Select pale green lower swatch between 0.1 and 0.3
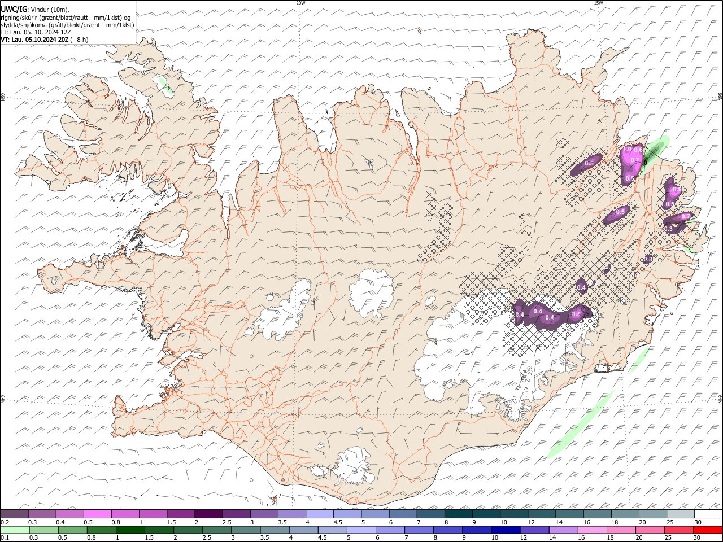Screen dimensions: 723x542 point(15,530)
